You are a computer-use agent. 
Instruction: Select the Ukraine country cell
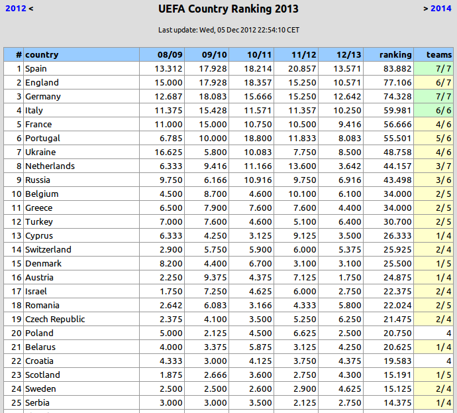(x=81, y=152)
